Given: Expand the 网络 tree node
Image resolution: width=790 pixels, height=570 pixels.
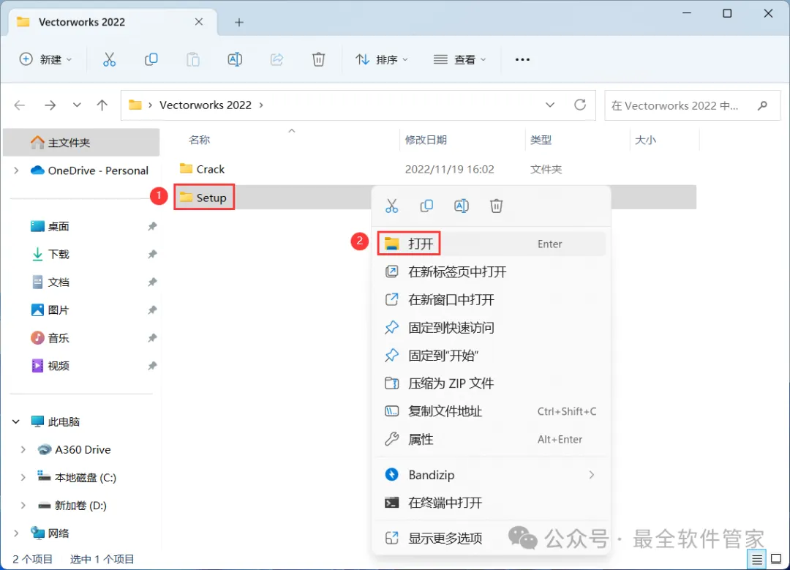Looking at the screenshot, I should [17, 533].
